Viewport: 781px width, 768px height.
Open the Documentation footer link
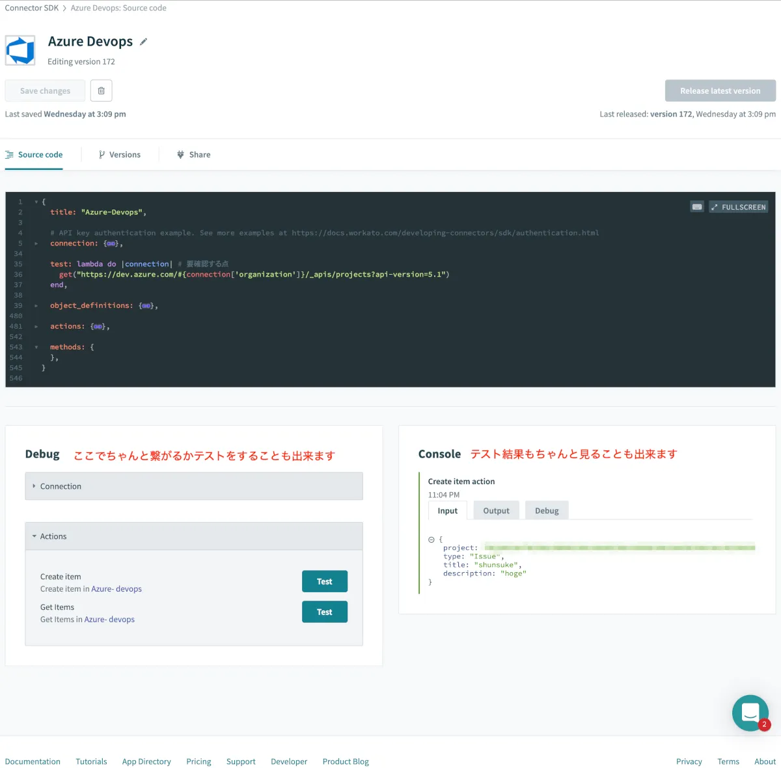tap(33, 761)
